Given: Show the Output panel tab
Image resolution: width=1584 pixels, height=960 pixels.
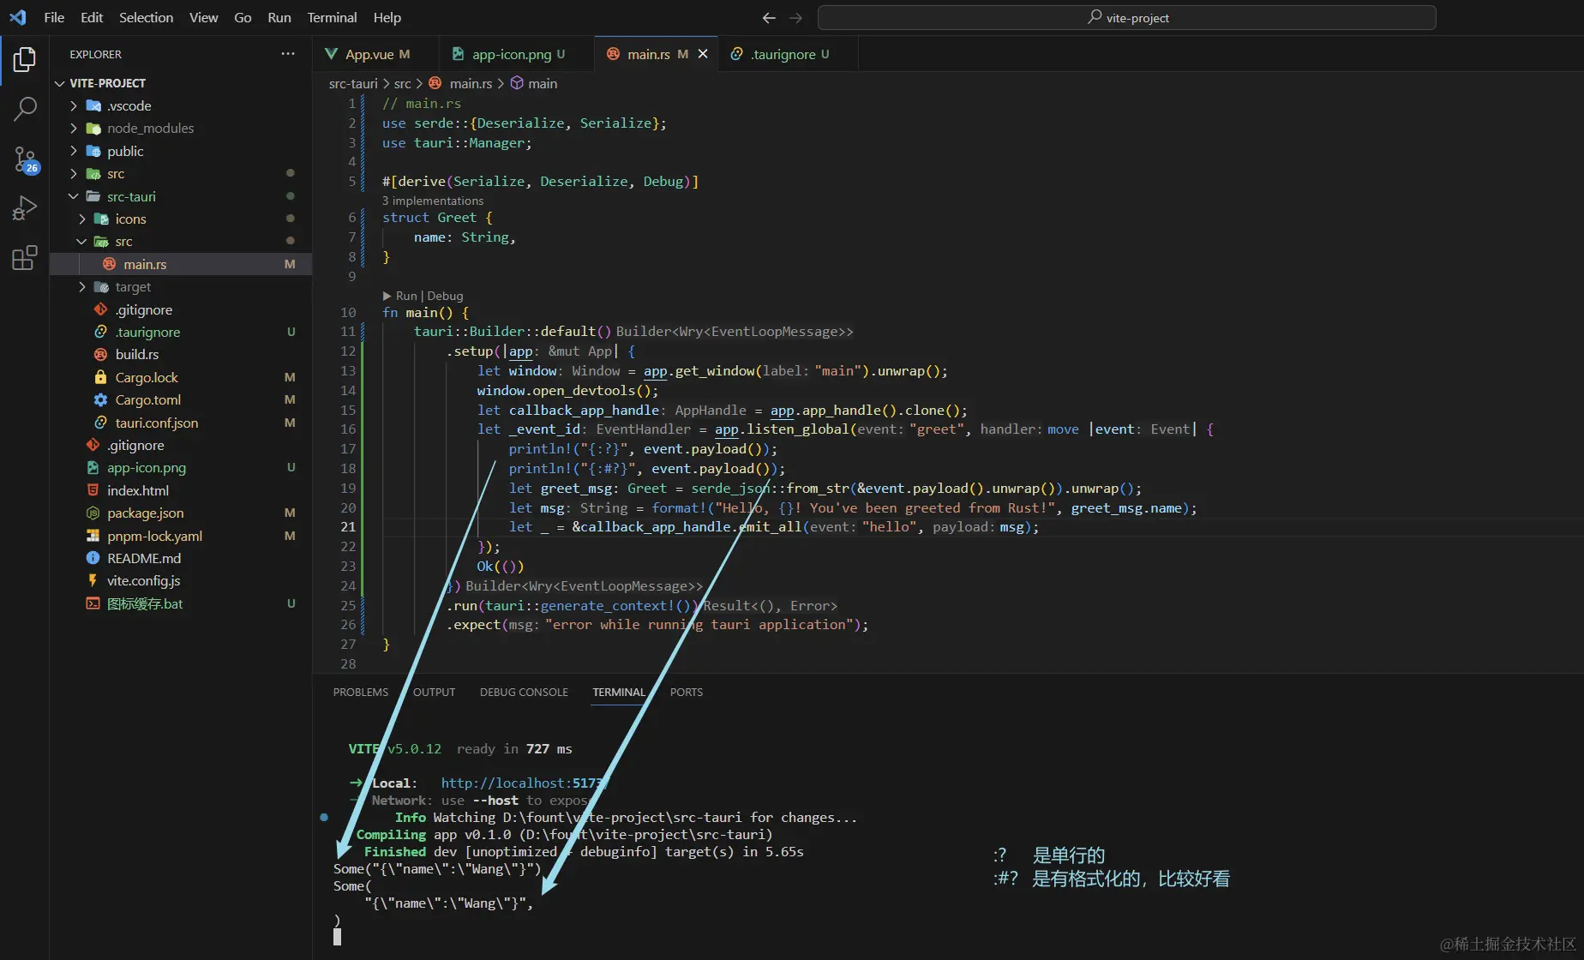Looking at the screenshot, I should point(435,693).
